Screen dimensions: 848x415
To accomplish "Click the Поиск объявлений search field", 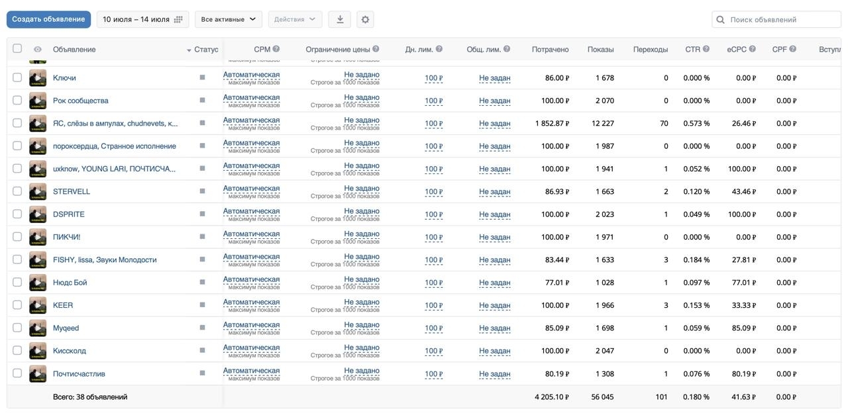I will pyautogui.click(x=776, y=20).
